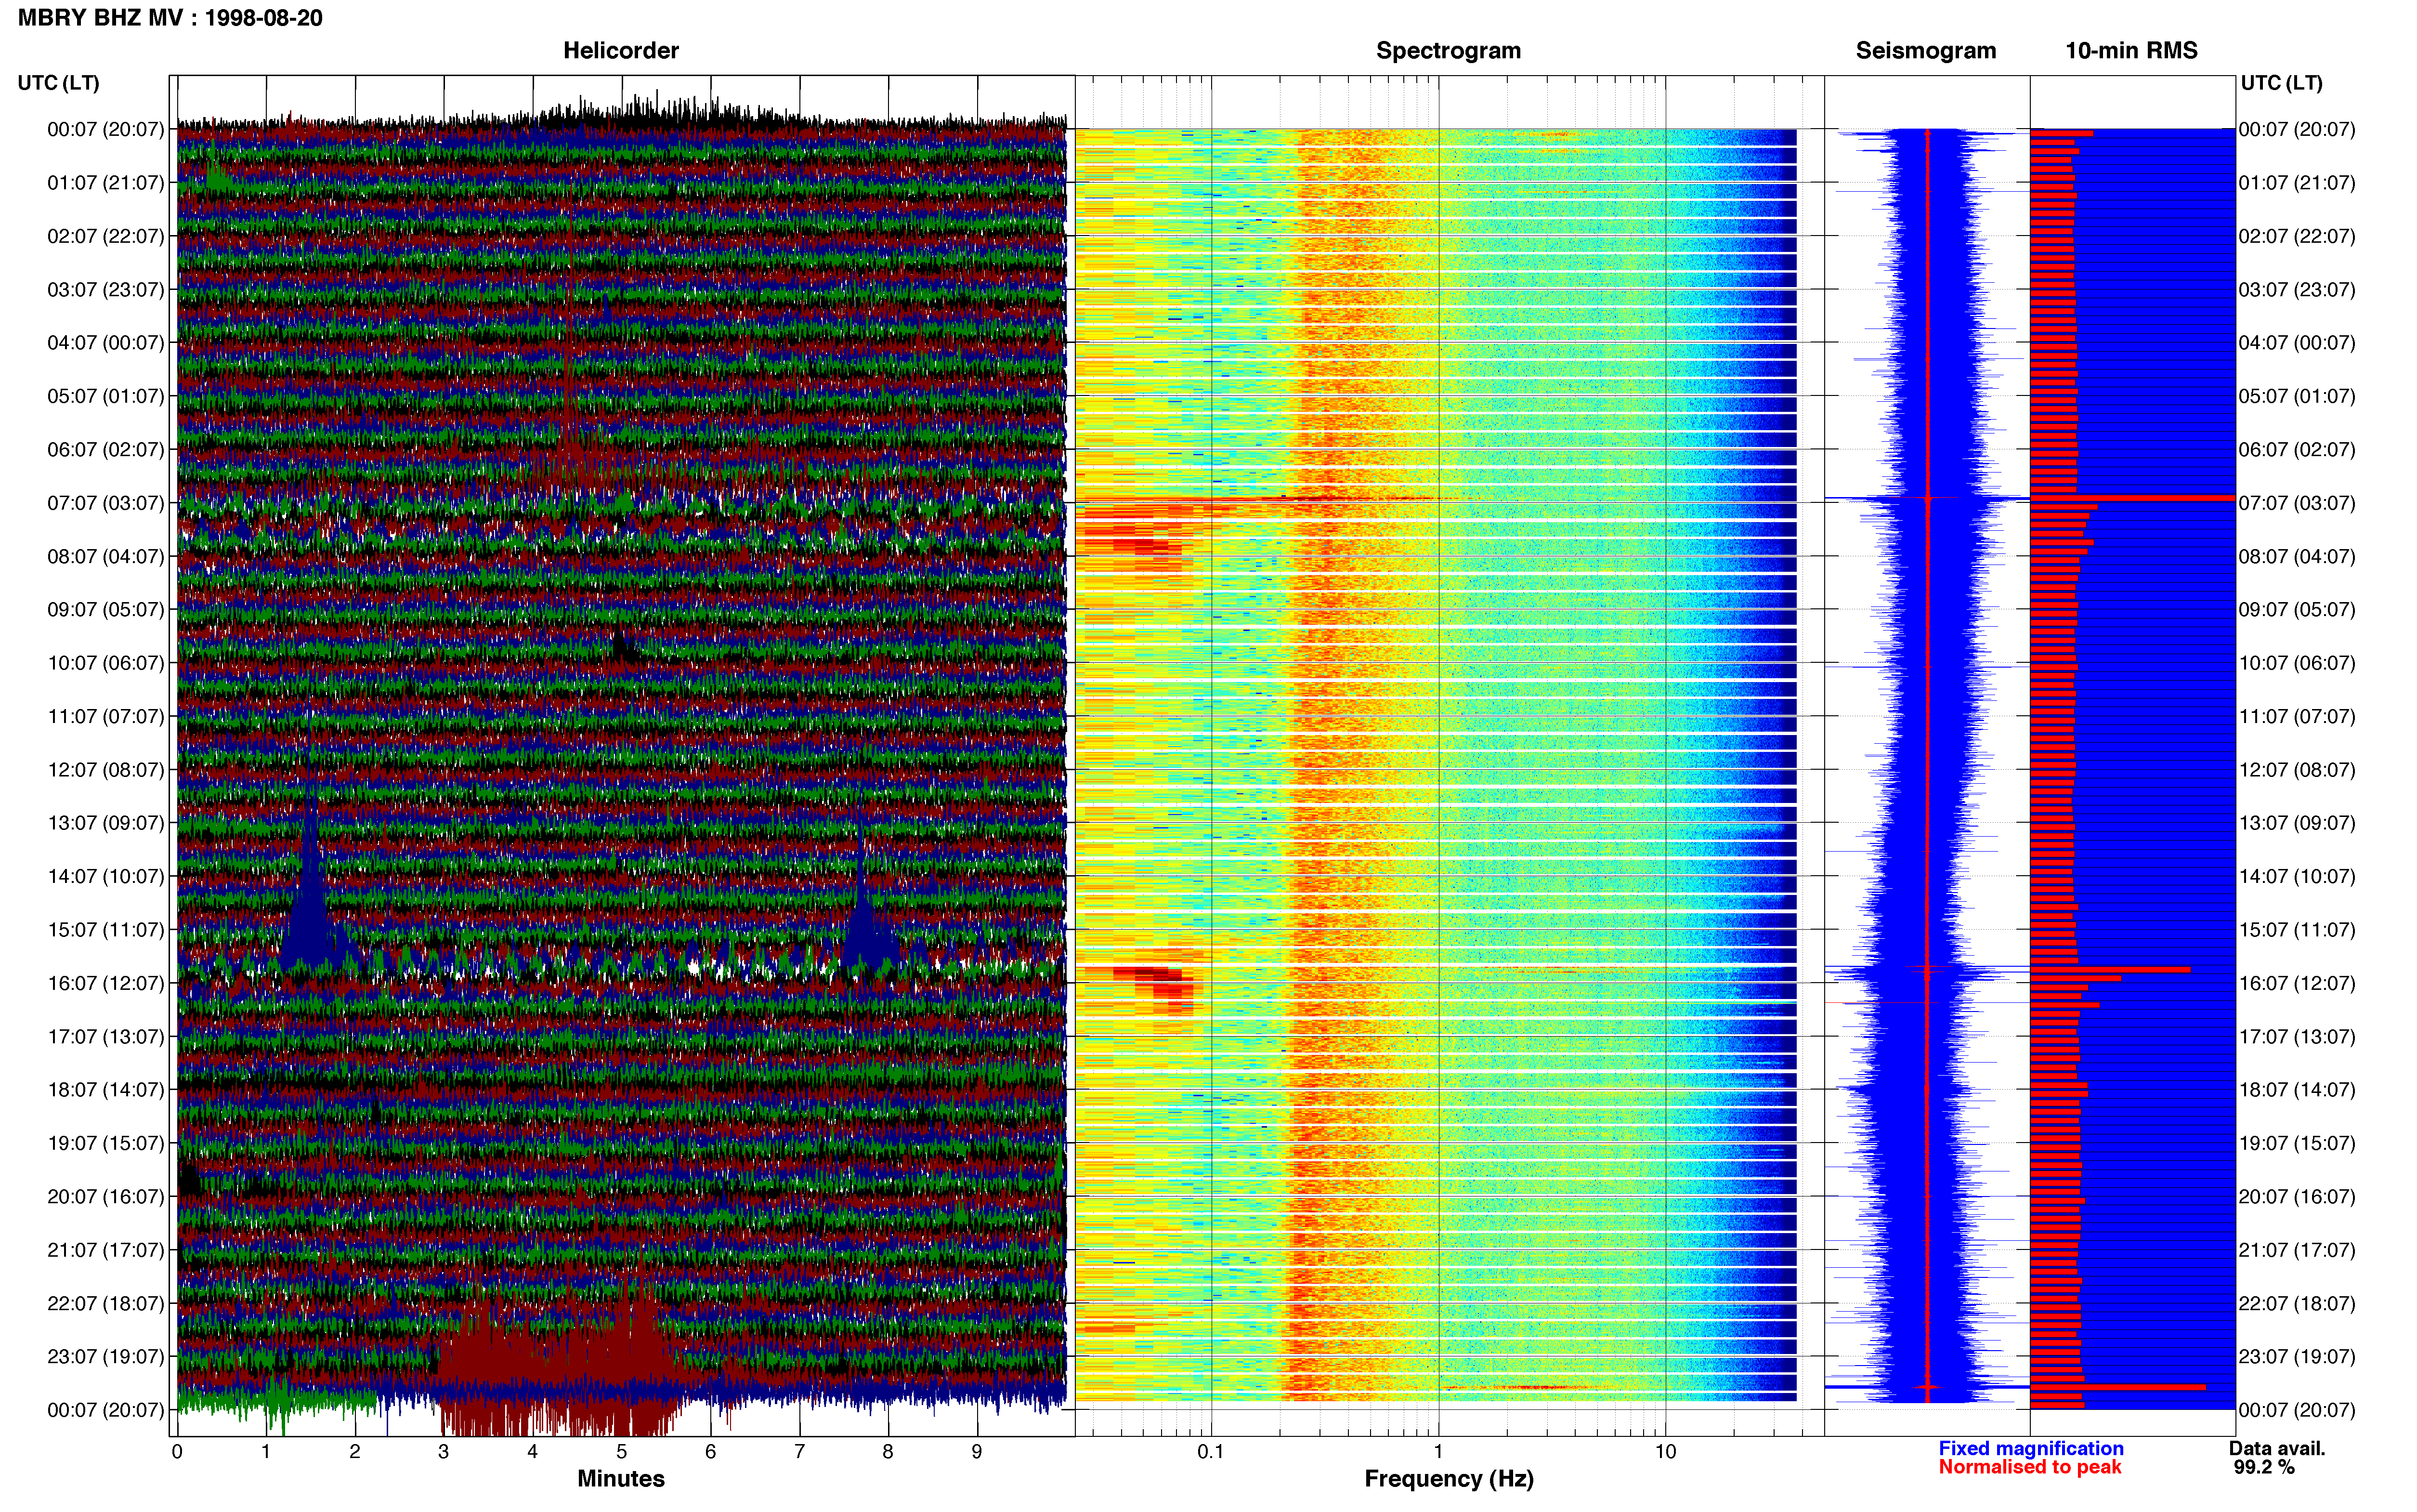Click the title text 'MBRY BHZ MV : 1998-08-20'
Screen dimensions: 2417x1512
[170, 18]
